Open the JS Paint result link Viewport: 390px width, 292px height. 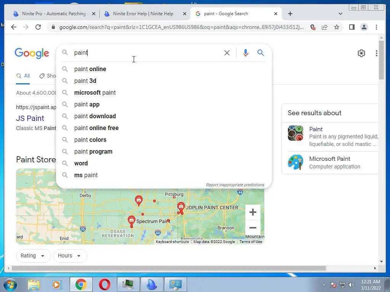pos(30,118)
